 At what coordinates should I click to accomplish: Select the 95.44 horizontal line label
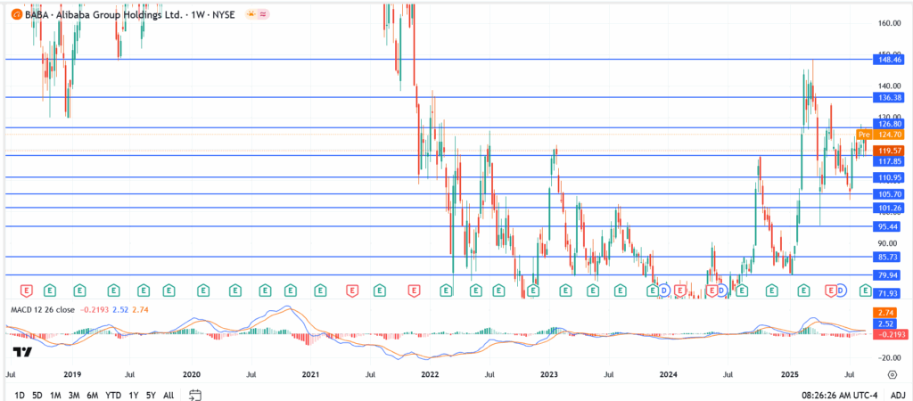(x=888, y=227)
